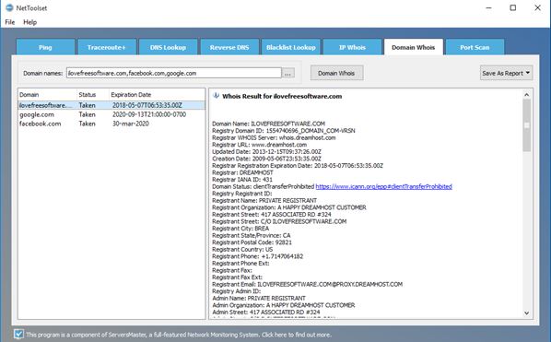
Task: Switch to the Ping tab
Action: [x=45, y=47]
